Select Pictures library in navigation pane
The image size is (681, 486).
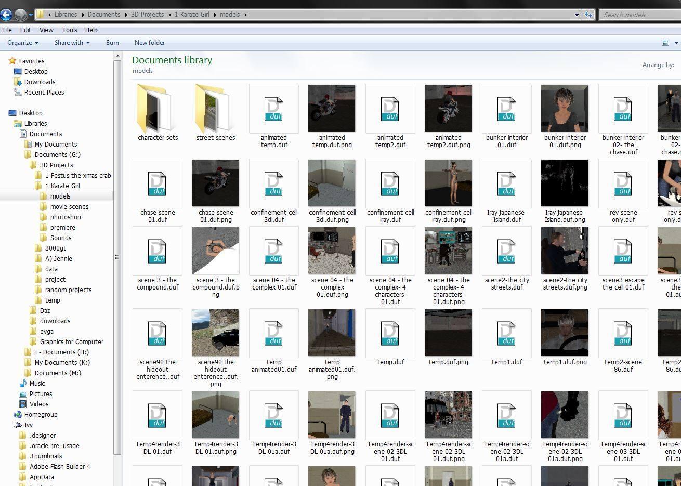pos(41,394)
